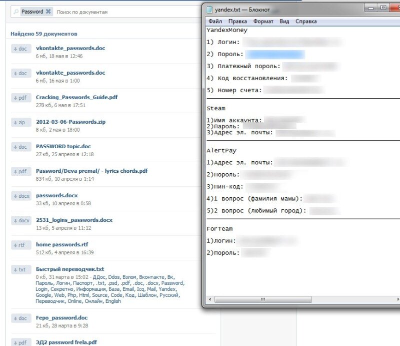Click the '8 кб, 2 мая в 18:00' details
Image resolution: width=400 pixels, height=346 pixels.
coord(57,130)
